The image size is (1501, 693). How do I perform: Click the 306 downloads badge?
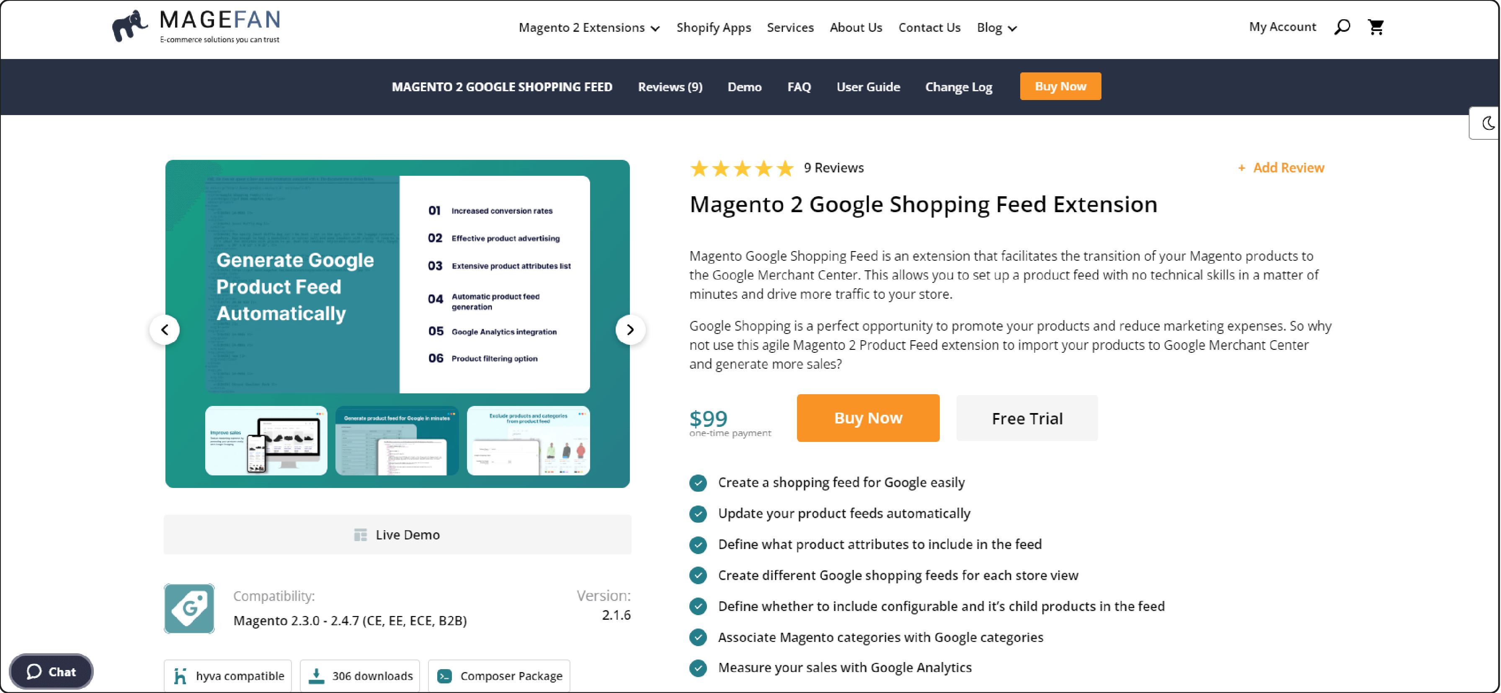pyautogui.click(x=360, y=675)
